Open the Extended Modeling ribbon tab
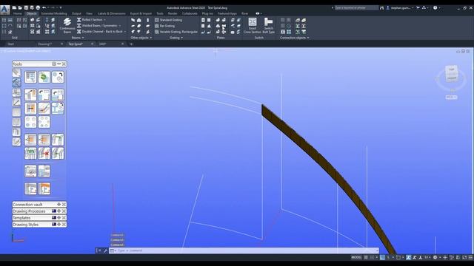The image size is (474, 266). [54, 13]
